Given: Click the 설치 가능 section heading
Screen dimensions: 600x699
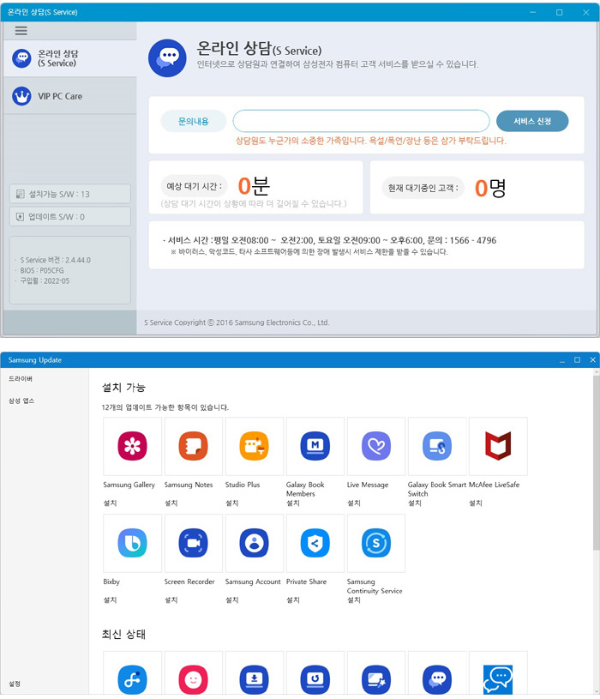Looking at the screenshot, I should 123,388.
